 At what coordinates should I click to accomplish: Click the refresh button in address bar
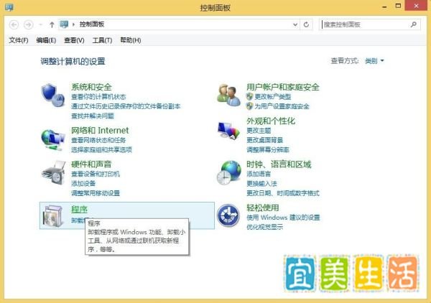[x=306, y=24]
